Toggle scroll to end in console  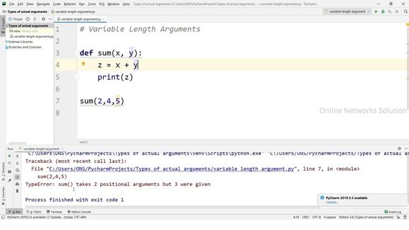click(x=17, y=177)
